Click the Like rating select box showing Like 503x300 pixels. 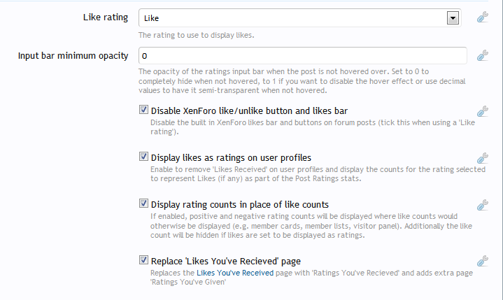[294, 17]
